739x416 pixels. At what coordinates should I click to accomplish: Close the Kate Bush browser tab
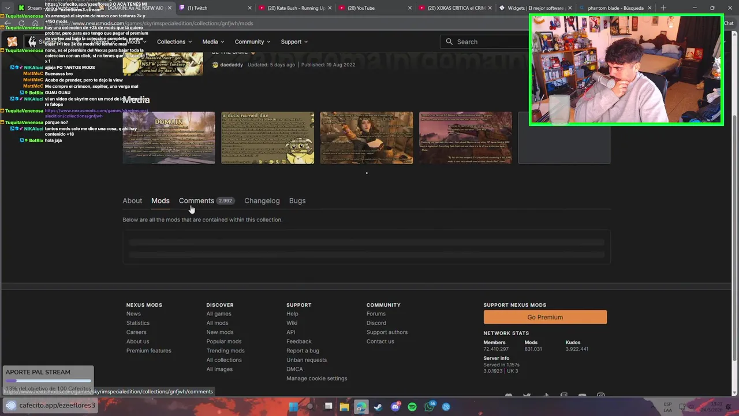pos(330,8)
